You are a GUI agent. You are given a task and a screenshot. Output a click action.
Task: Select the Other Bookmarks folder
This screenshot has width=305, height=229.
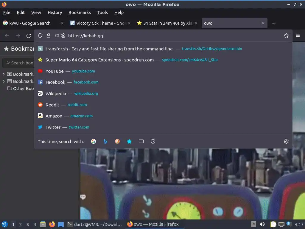click(21, 88)
